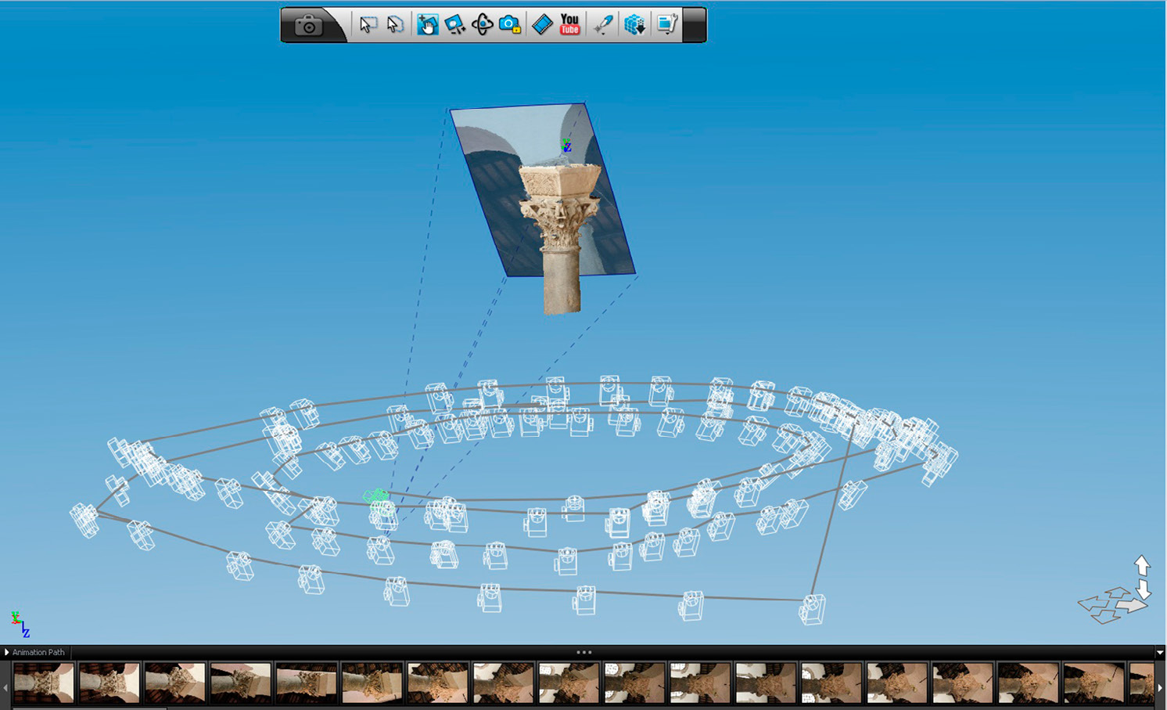Click the 3D column capital model
Screen dimensions: 1167x710
pos(560,239)
